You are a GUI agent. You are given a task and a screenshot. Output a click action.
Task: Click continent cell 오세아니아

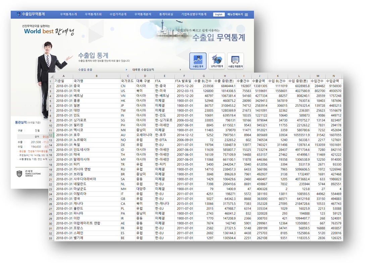[x=144, y=135]
